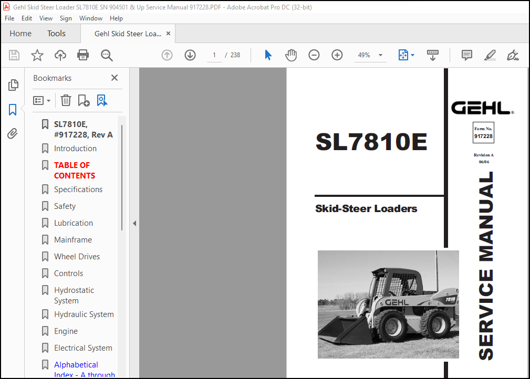530x379 pixels.
Task: Click the skid-steer loader photo on page
Action: (388, 304)
